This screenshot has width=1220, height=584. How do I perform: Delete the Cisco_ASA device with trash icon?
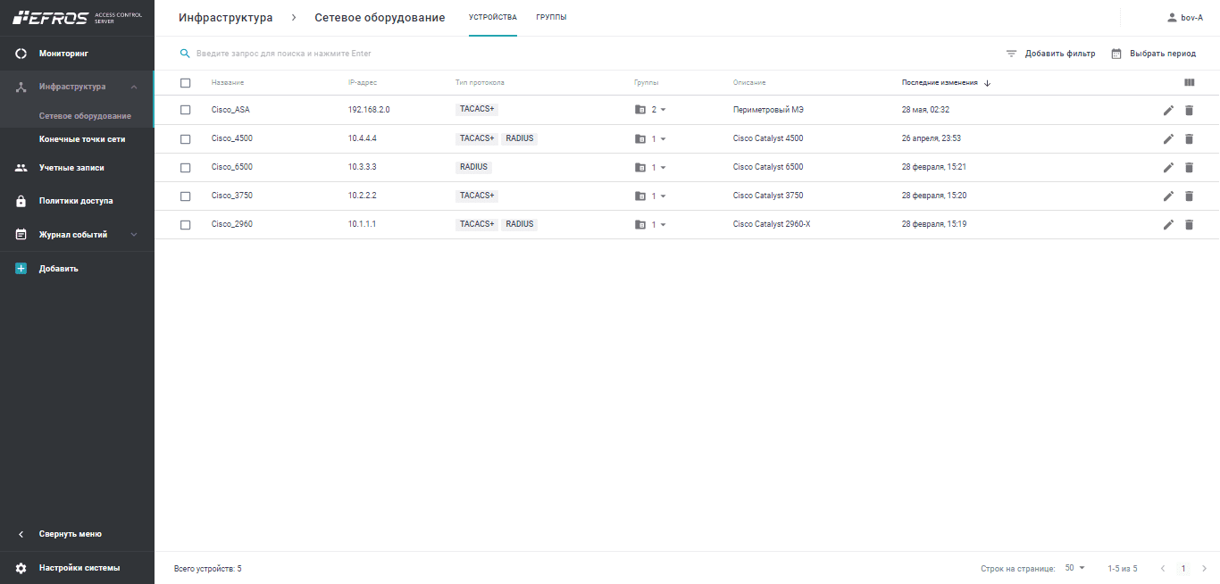[x=1189, y=110]
